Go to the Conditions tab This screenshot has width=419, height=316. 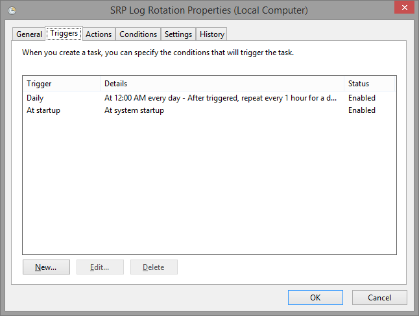pos(138,34)
